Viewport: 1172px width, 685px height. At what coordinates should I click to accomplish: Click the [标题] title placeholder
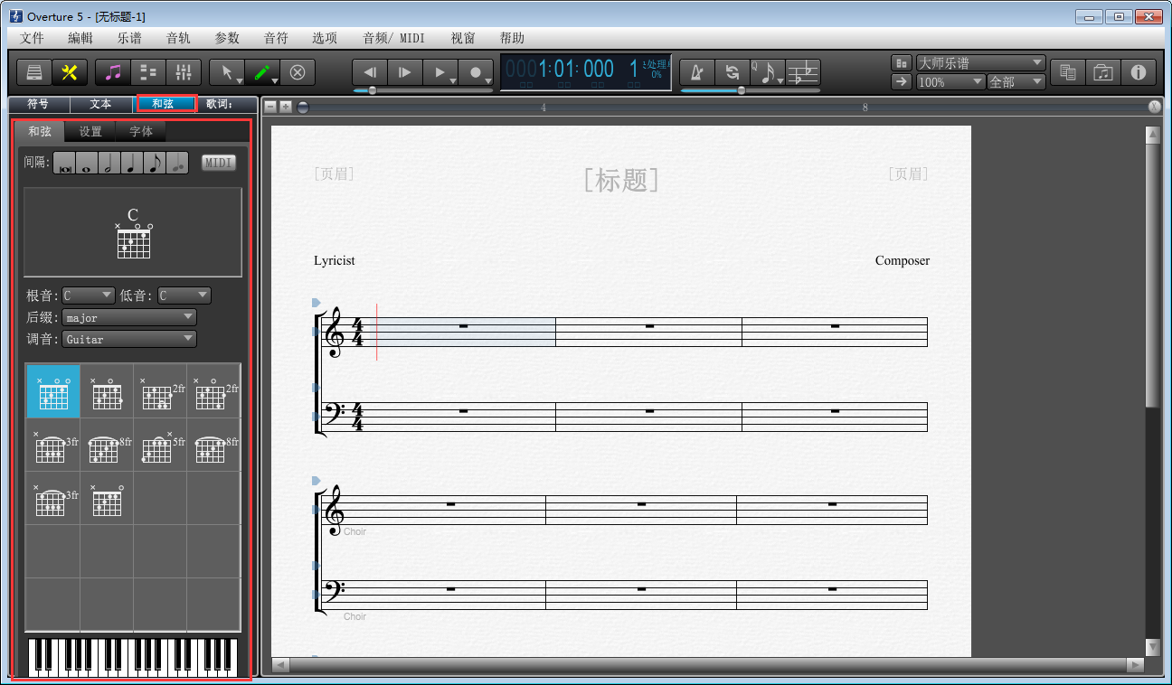[621, 180]
